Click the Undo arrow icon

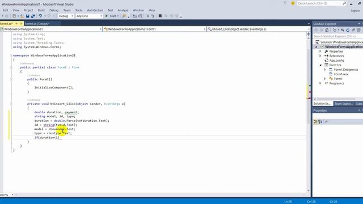pyautogui.click(x=40, y=16)
